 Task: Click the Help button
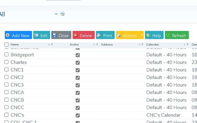pos(154,35)
